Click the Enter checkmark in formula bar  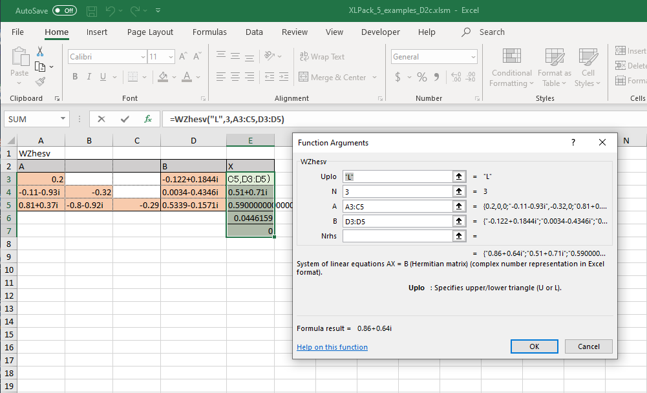(x=125, y=120)
